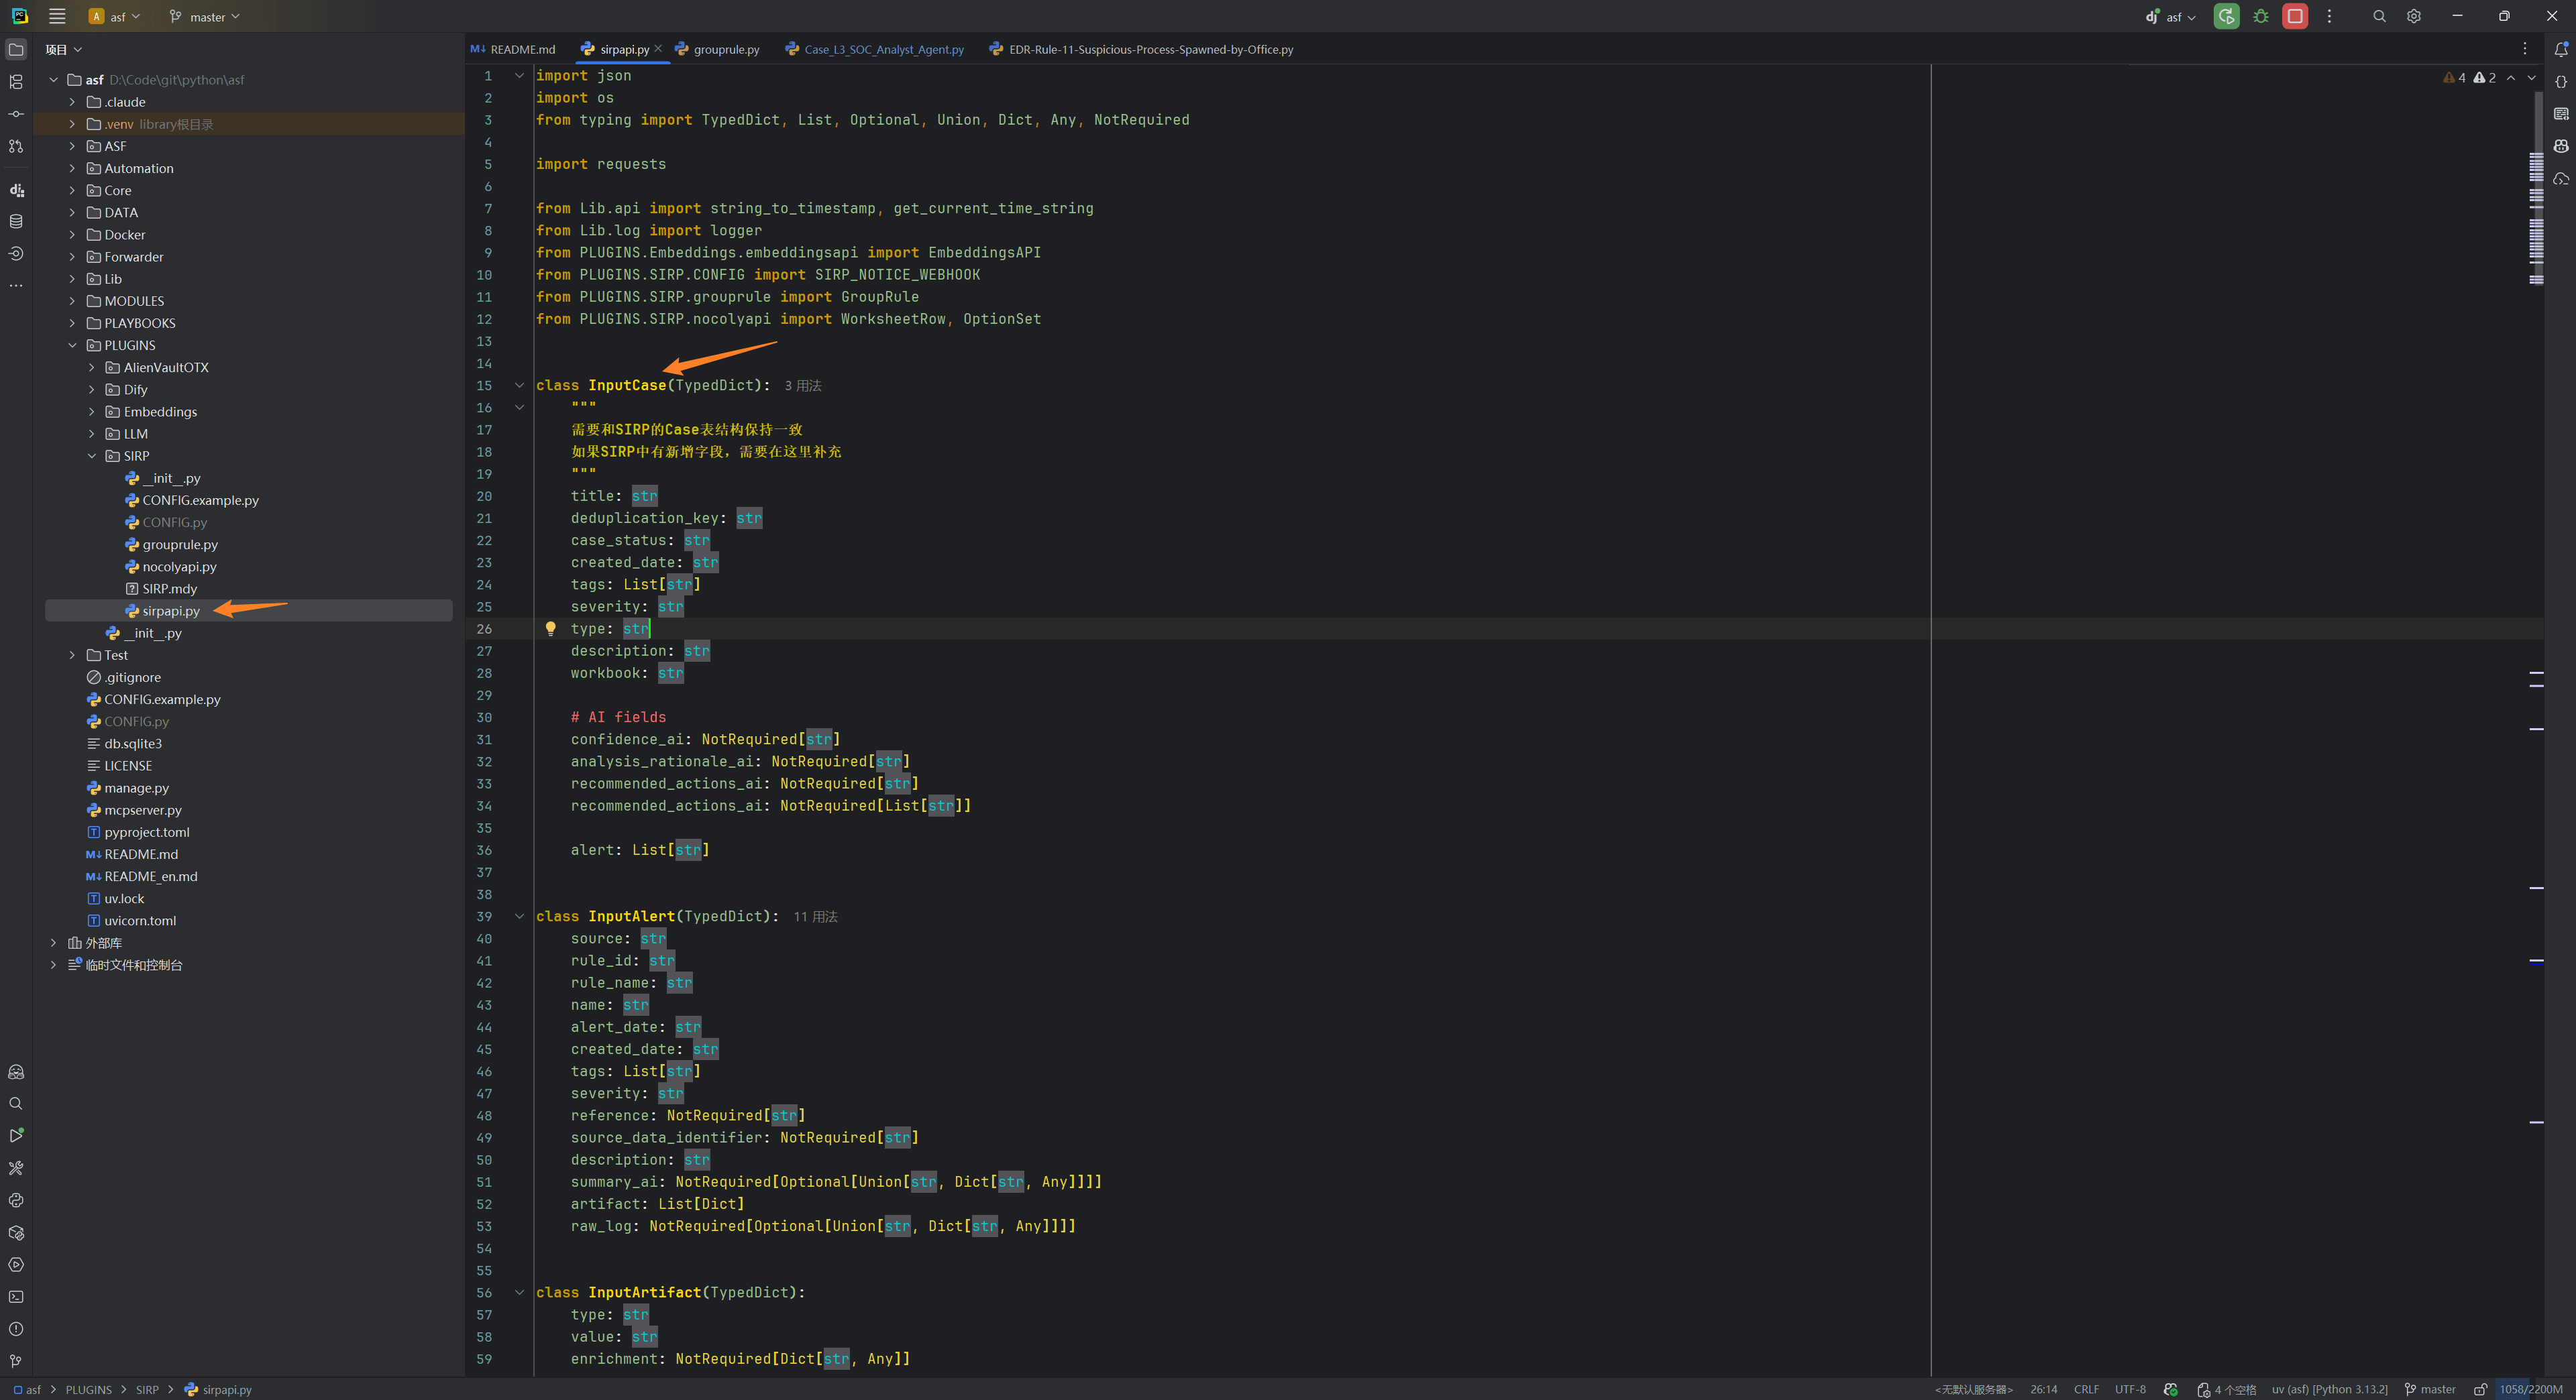This screenshot has height=1400, width=2576.
Task: Click the IDE Settings gear icon
Action: (x=2413, y=16)
